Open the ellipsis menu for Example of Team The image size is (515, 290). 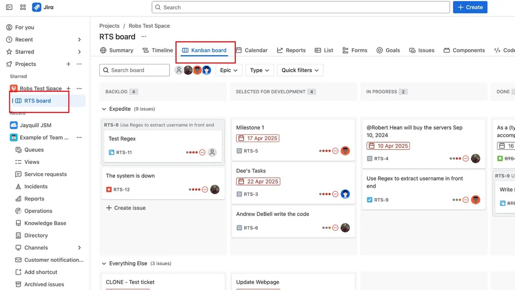(79, 138)
